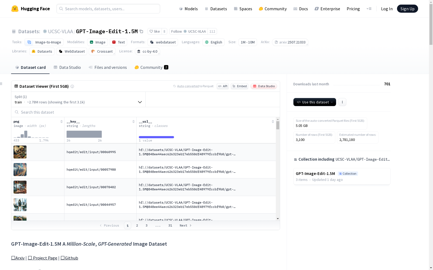Expand the Split train dropdown
Viewport: 433px width, 270px height.
coord(78,99)
